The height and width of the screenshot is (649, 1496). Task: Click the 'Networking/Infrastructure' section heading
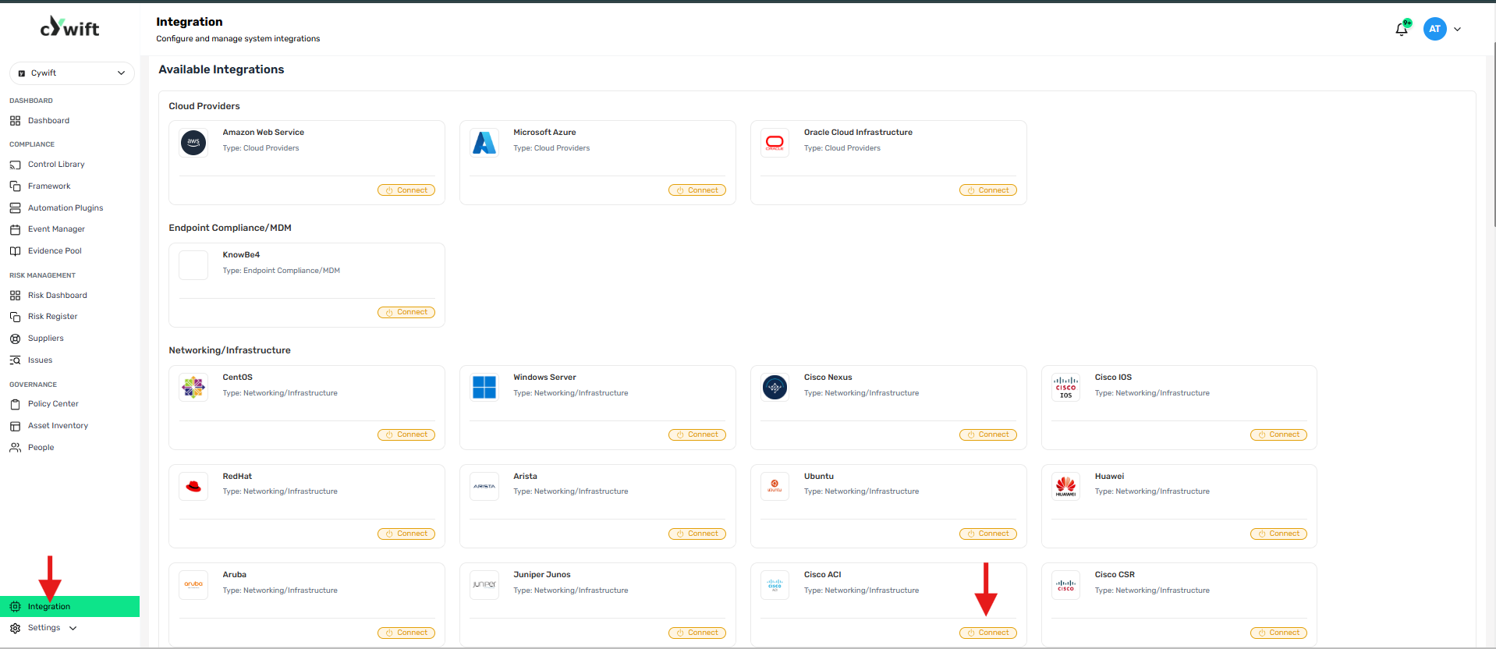[x=229, y=350]
